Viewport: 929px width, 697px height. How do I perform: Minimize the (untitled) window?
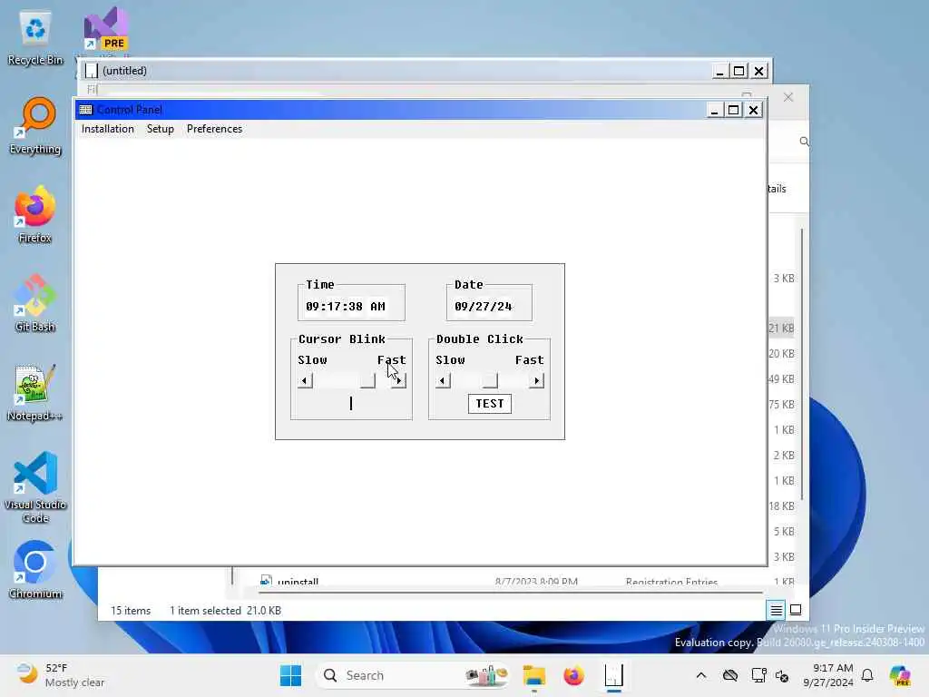[x=719, y=71]
